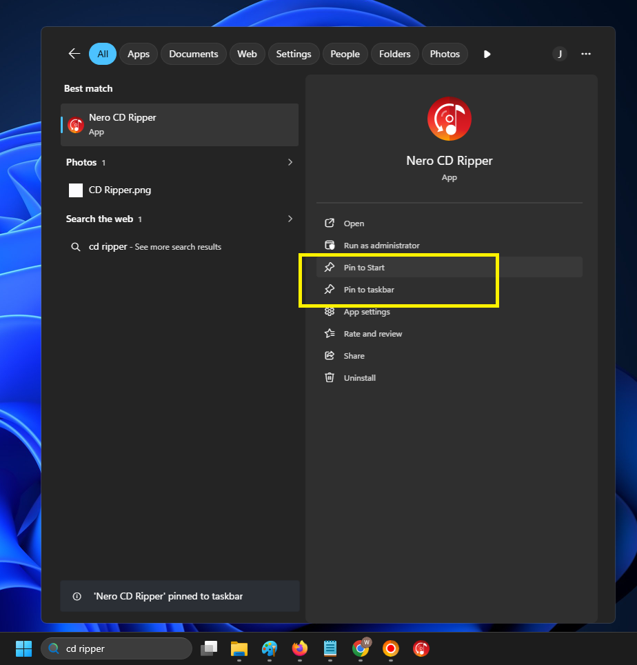Open the J user account avatar
Screen dimensions: 637x665
click(x=560, y=54)
